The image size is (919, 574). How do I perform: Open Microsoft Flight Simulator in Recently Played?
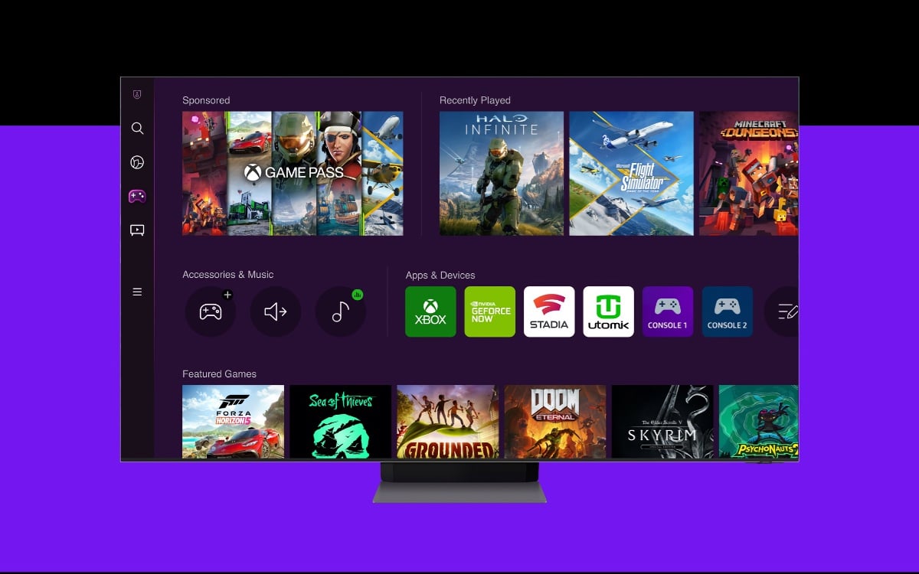tap(631, 174)
